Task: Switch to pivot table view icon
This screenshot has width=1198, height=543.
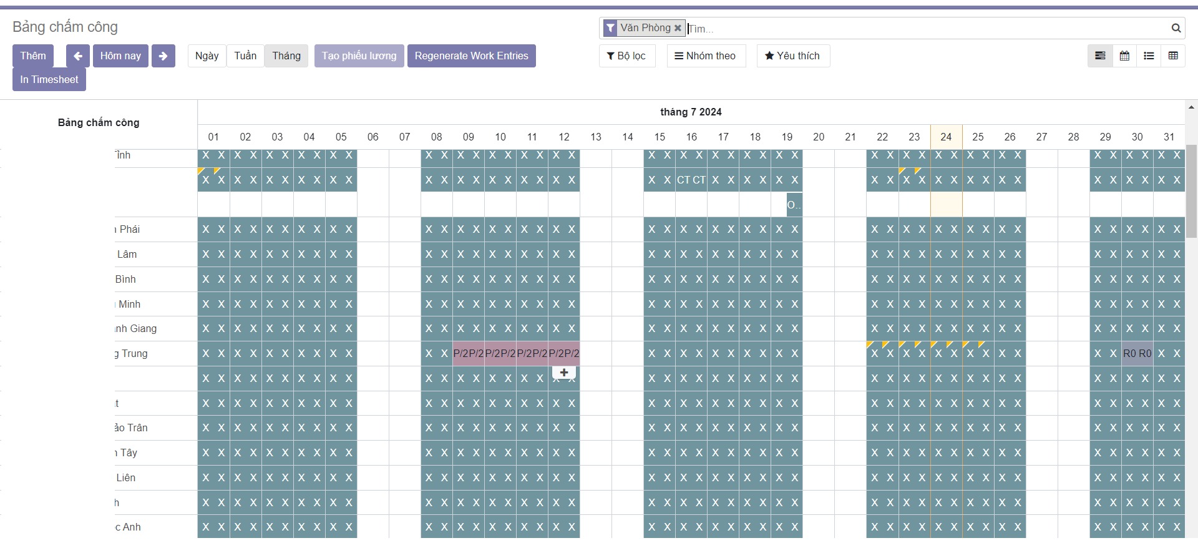Action: click(1173, 56)
